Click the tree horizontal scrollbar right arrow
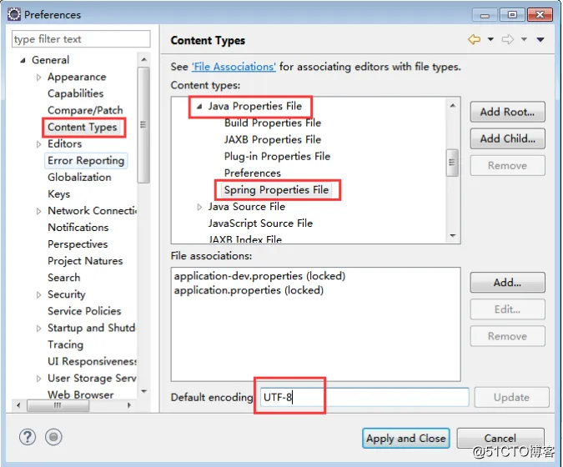Viewport: 563px width, 467px height. pyautogui.click(x=129, y=405)
